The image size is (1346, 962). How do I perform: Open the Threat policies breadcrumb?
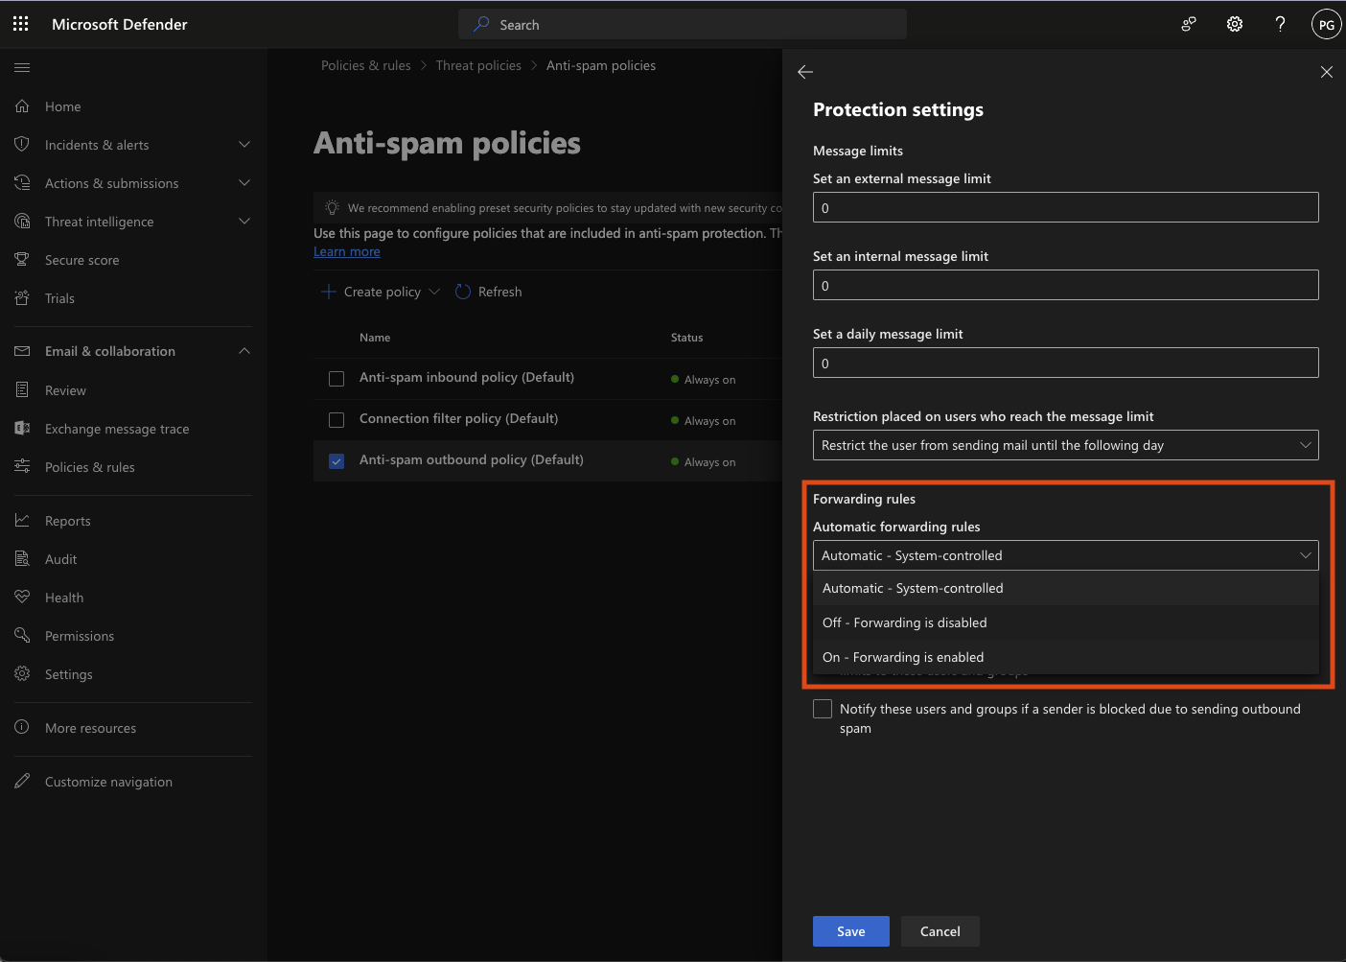pos(478,65)
